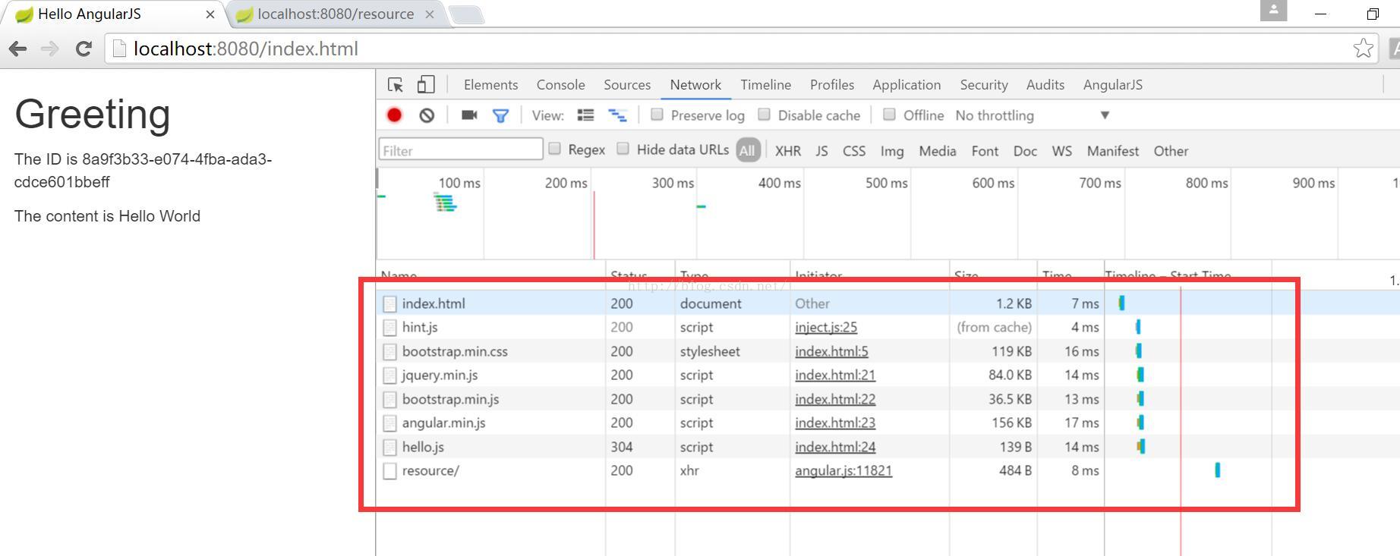Open the Application tab
Image resolution: width=1400 pixels, height=556 pixels.
tap(907, 85)
